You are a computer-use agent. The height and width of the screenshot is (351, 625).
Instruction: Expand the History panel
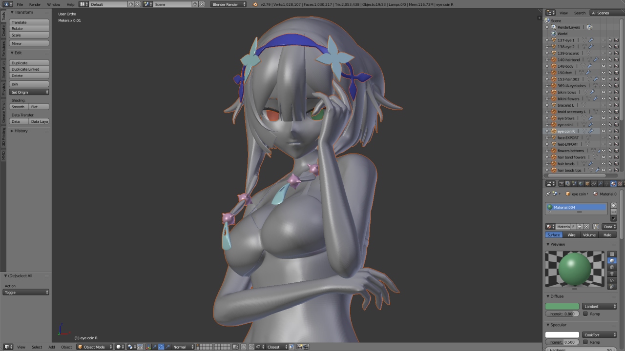pos(21,131)
